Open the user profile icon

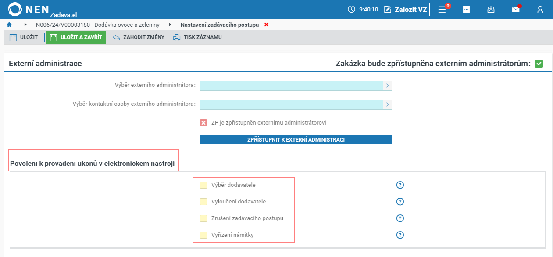click(x=540, y=9)
